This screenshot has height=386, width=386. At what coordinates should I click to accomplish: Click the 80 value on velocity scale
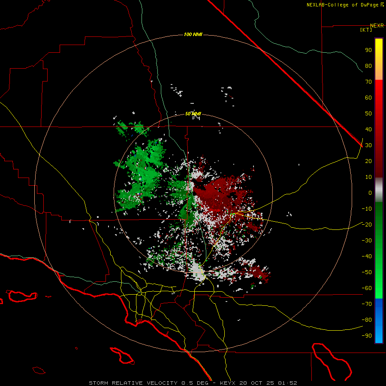pos(368,66)
